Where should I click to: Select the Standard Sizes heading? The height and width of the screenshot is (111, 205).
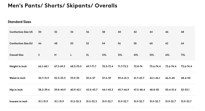(x=19, y=22)
